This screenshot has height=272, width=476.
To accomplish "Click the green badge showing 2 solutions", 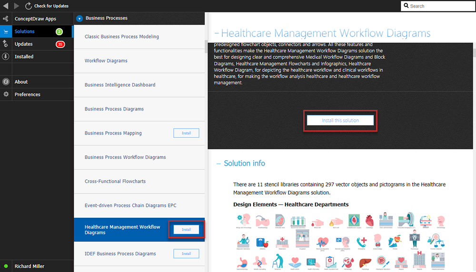I will (x=59, y=31).
